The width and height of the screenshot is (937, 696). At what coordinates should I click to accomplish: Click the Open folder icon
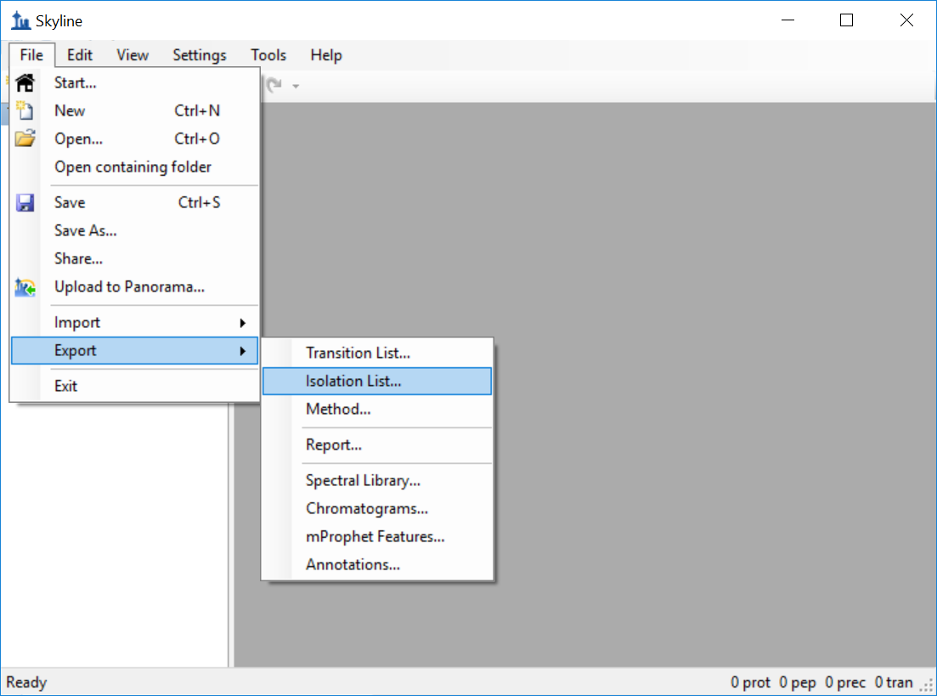coord(25,139)
